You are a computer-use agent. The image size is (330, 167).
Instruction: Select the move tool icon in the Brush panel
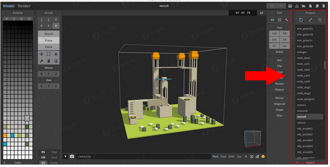click(x=42, y=54)
